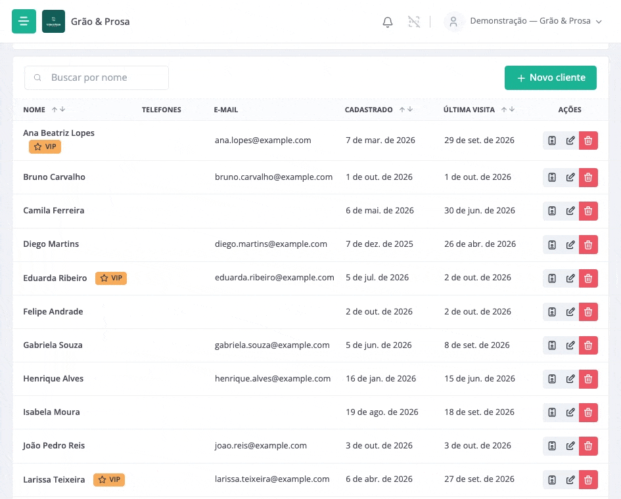This screenshot has width=621, height=499.
Task: Edit Diego Martins with the pencil icon
Action: (x=570, y=244)
